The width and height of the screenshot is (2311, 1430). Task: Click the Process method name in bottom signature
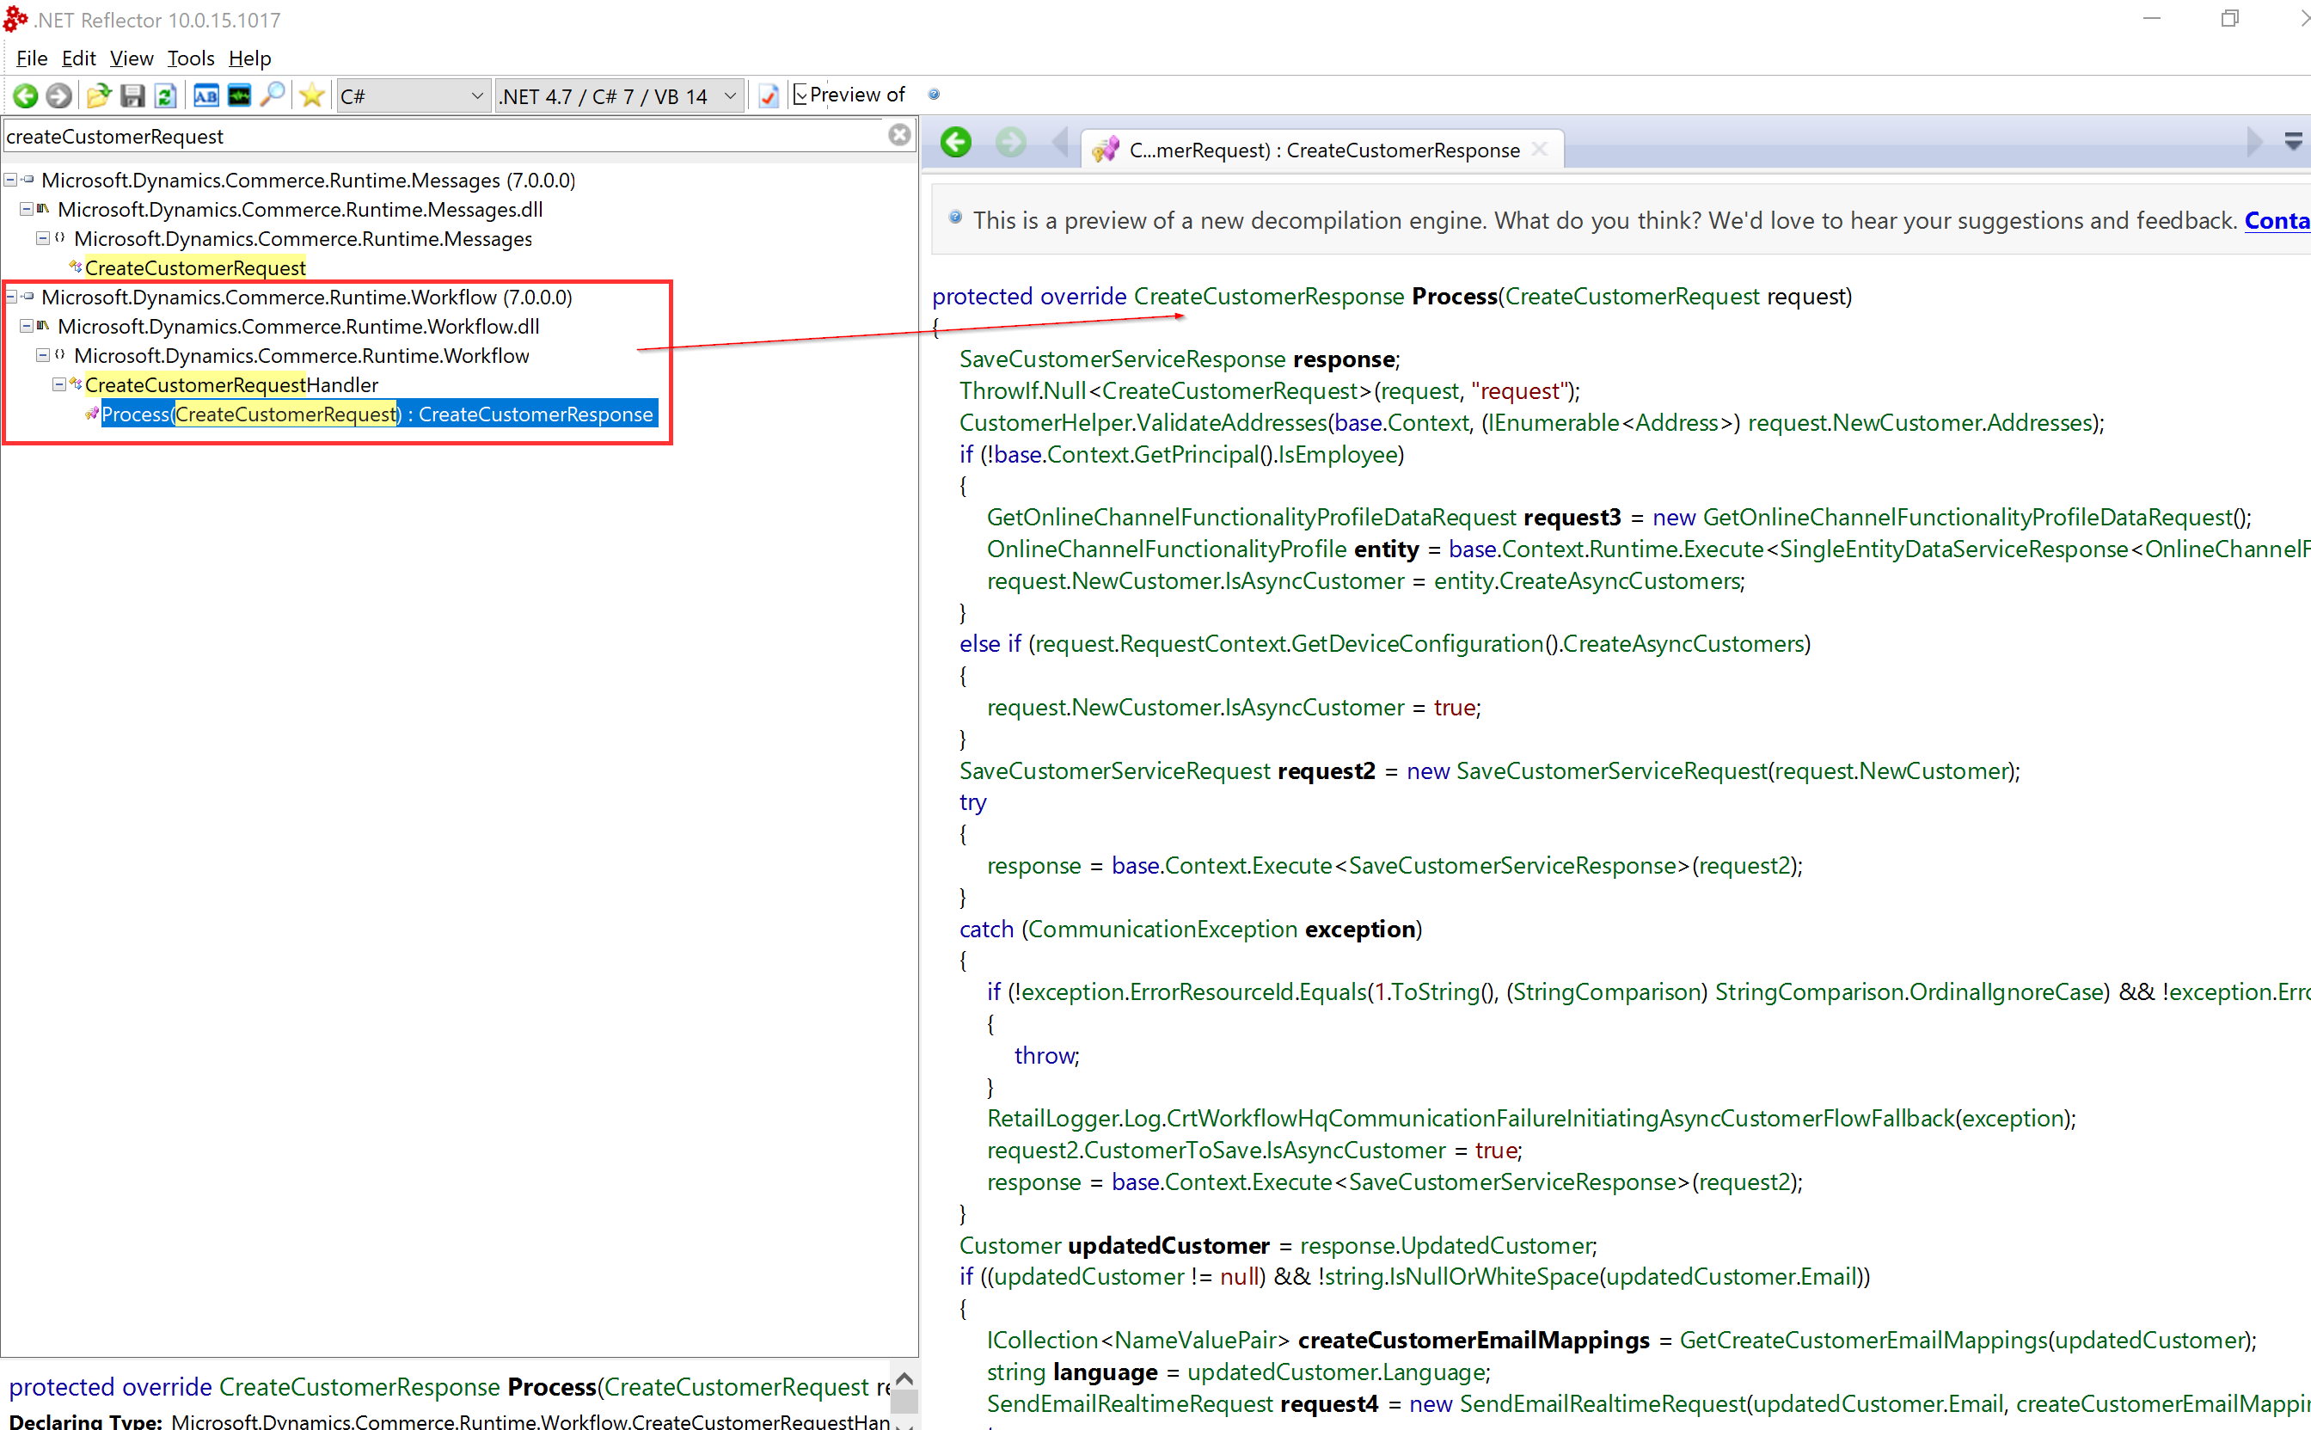pos(552,1386)
